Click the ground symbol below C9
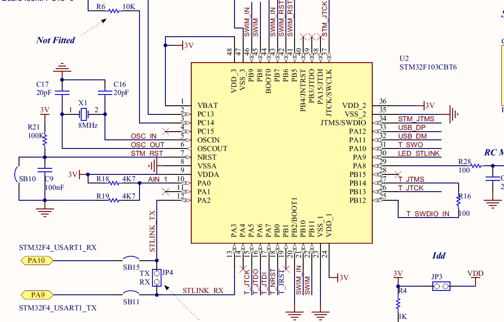Viewport: 504px width, 322px height. [x=44, y=212]
